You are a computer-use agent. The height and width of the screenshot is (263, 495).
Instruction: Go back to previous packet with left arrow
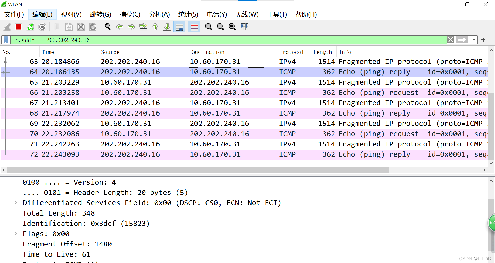pos(120,27)
